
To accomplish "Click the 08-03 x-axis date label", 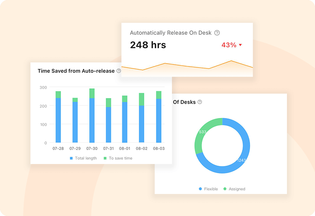I will pyautogui.click(x=159, y=149).
